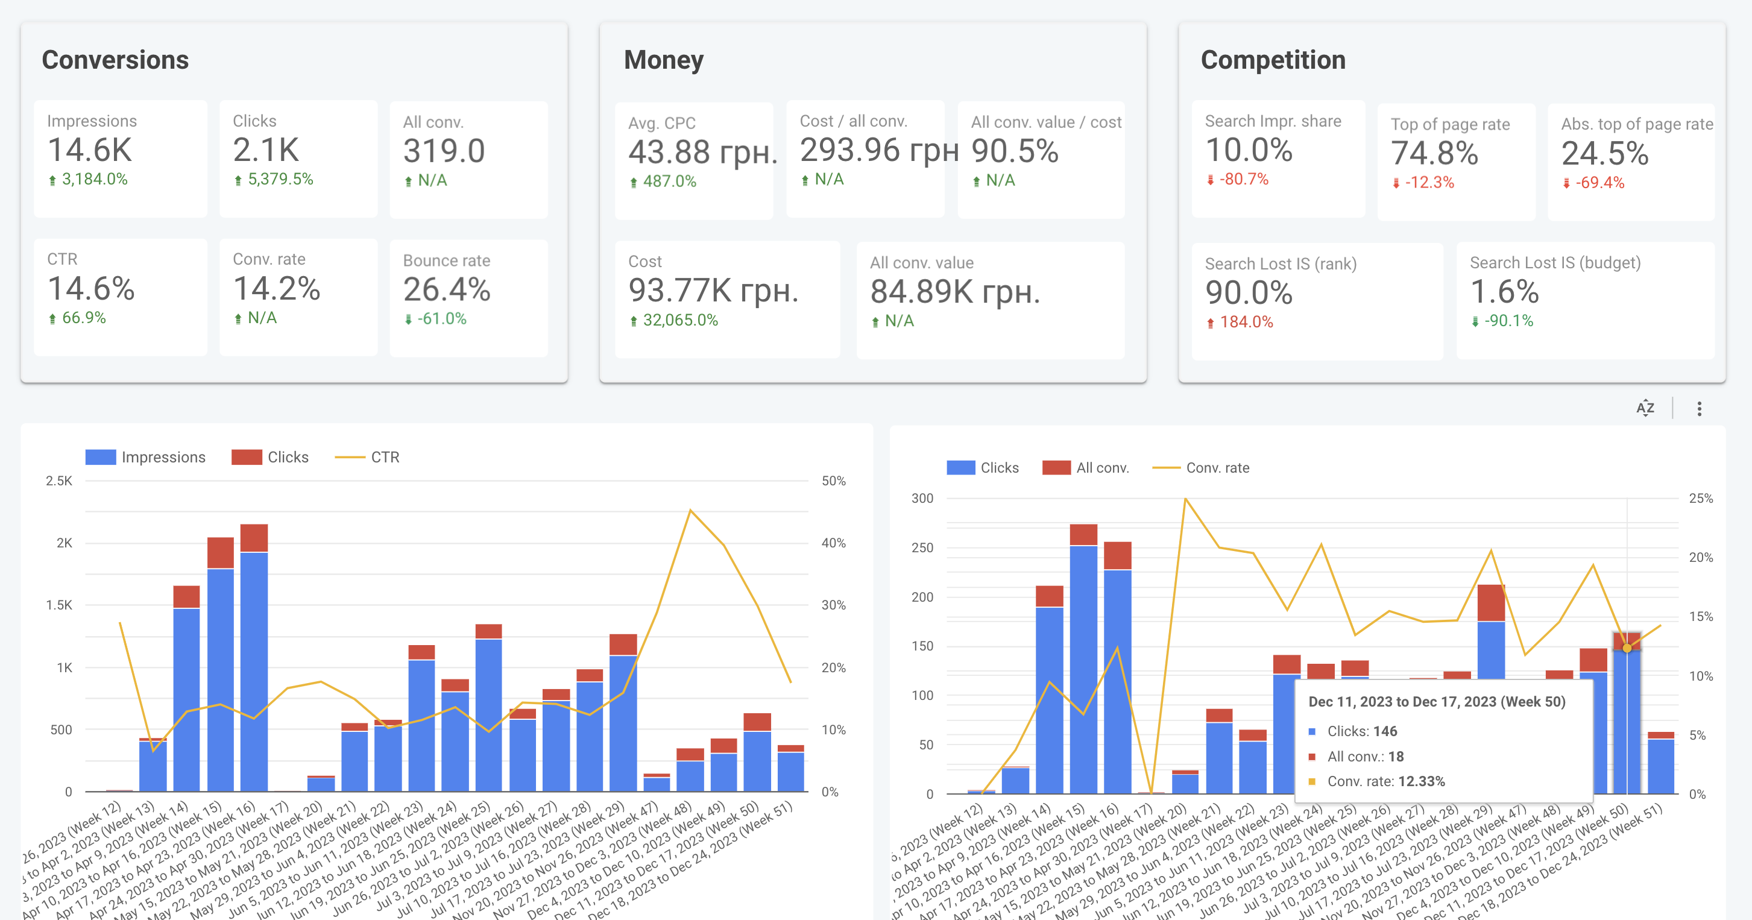
Task: Click 184.0% lost IS rank change
Action: click(x=1246, y=323)
